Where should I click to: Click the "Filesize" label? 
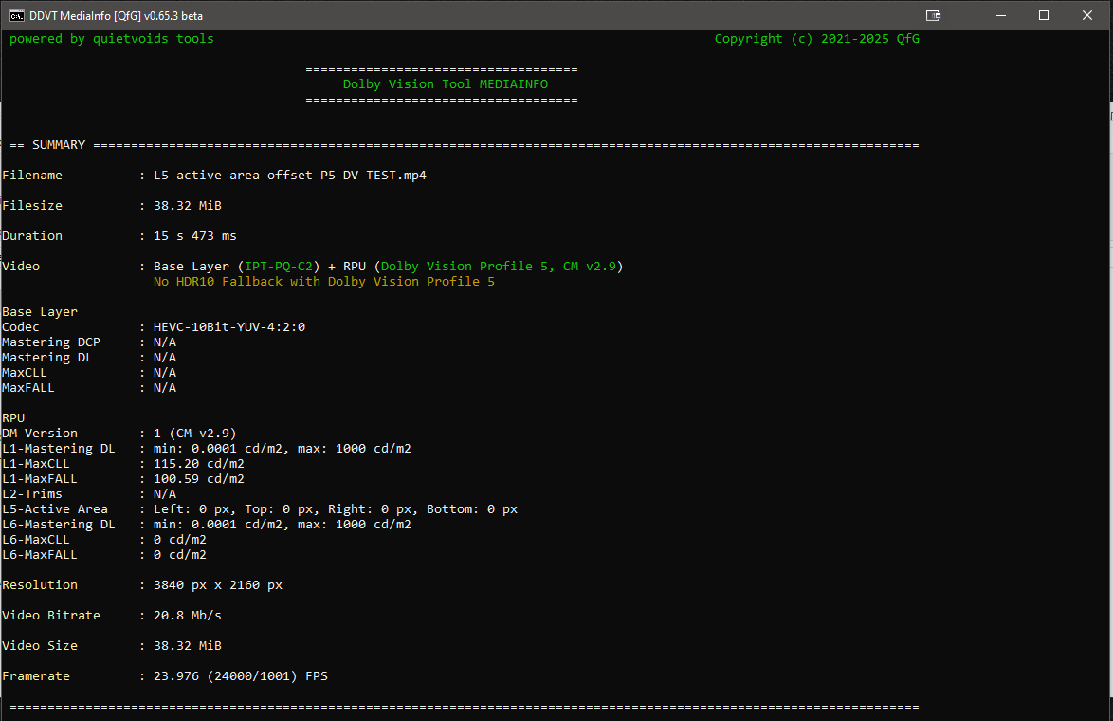tap(32, 206)
